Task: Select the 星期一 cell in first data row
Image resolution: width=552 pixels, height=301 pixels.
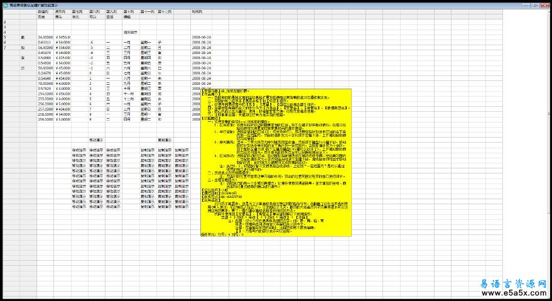Action: 146,42
